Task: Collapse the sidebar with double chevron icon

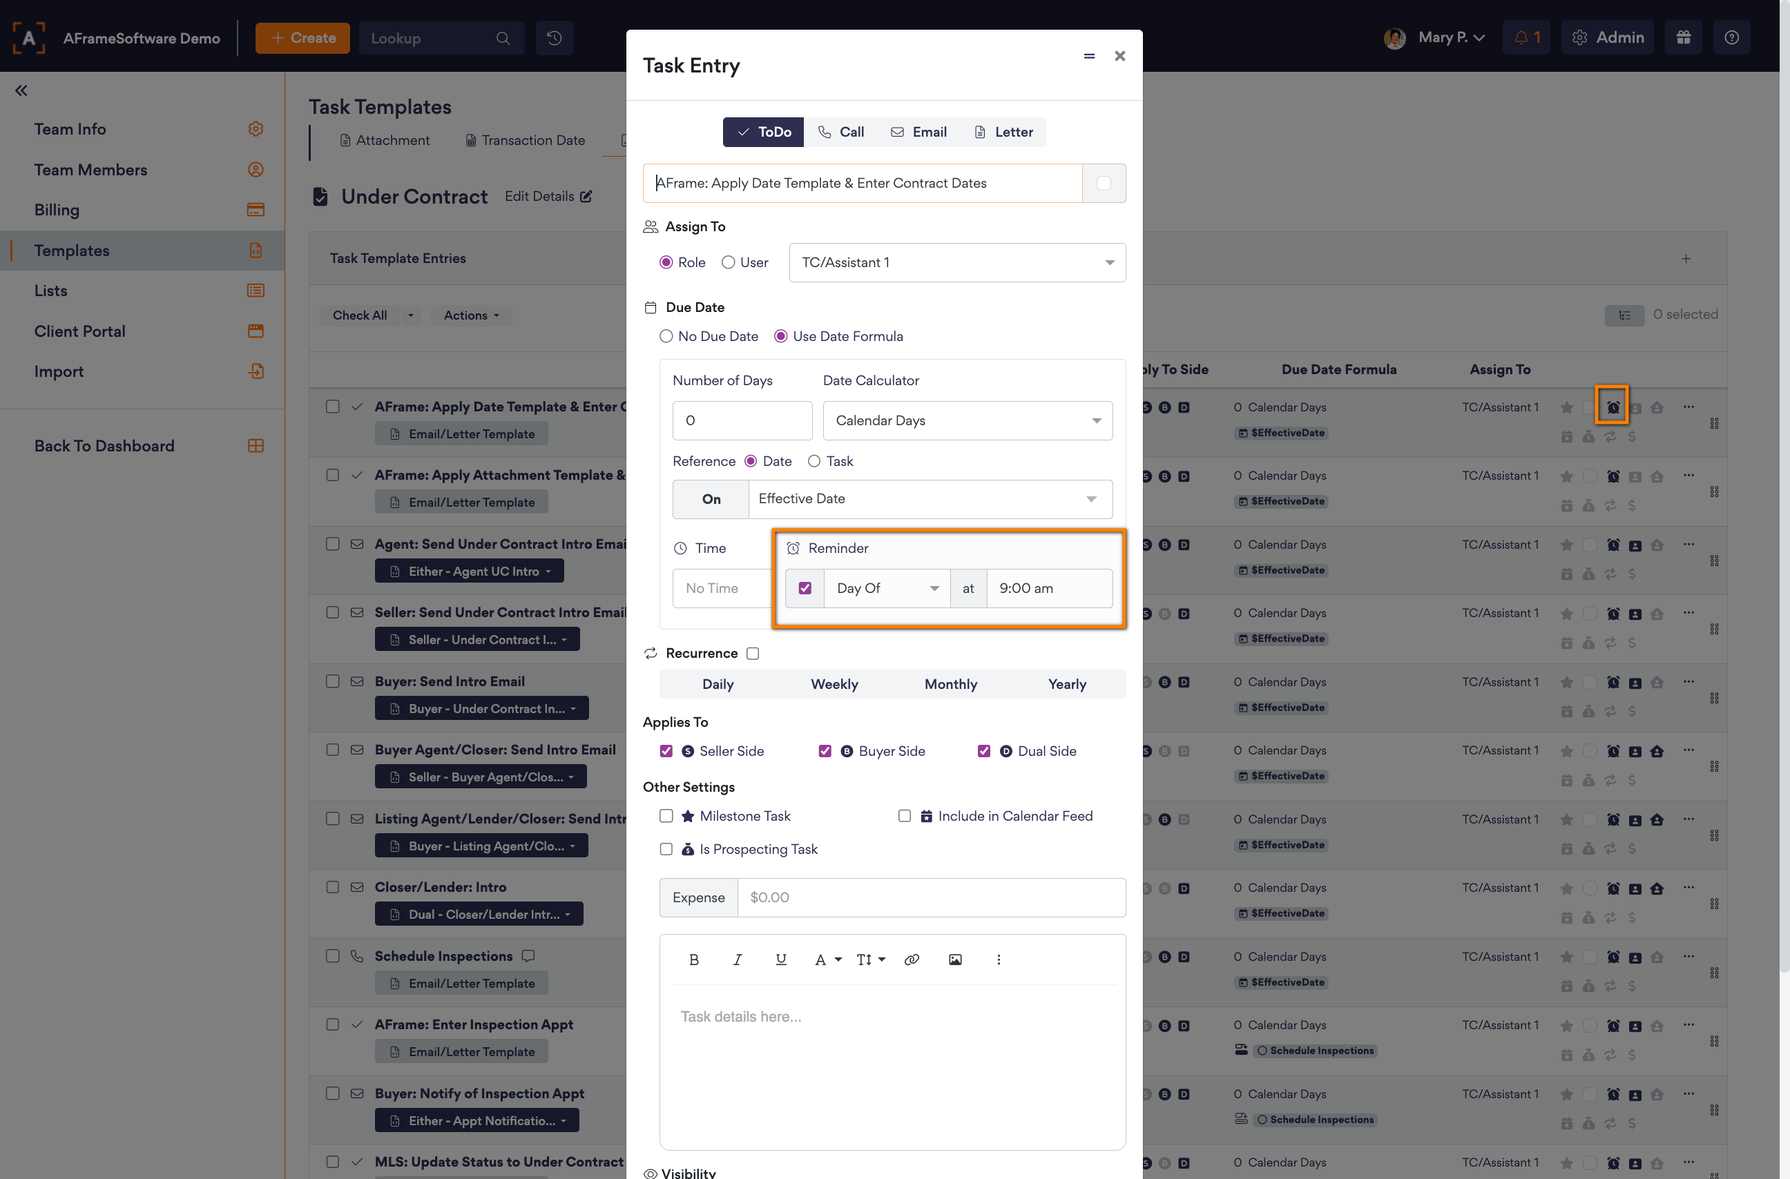Action: coord(21,91)
